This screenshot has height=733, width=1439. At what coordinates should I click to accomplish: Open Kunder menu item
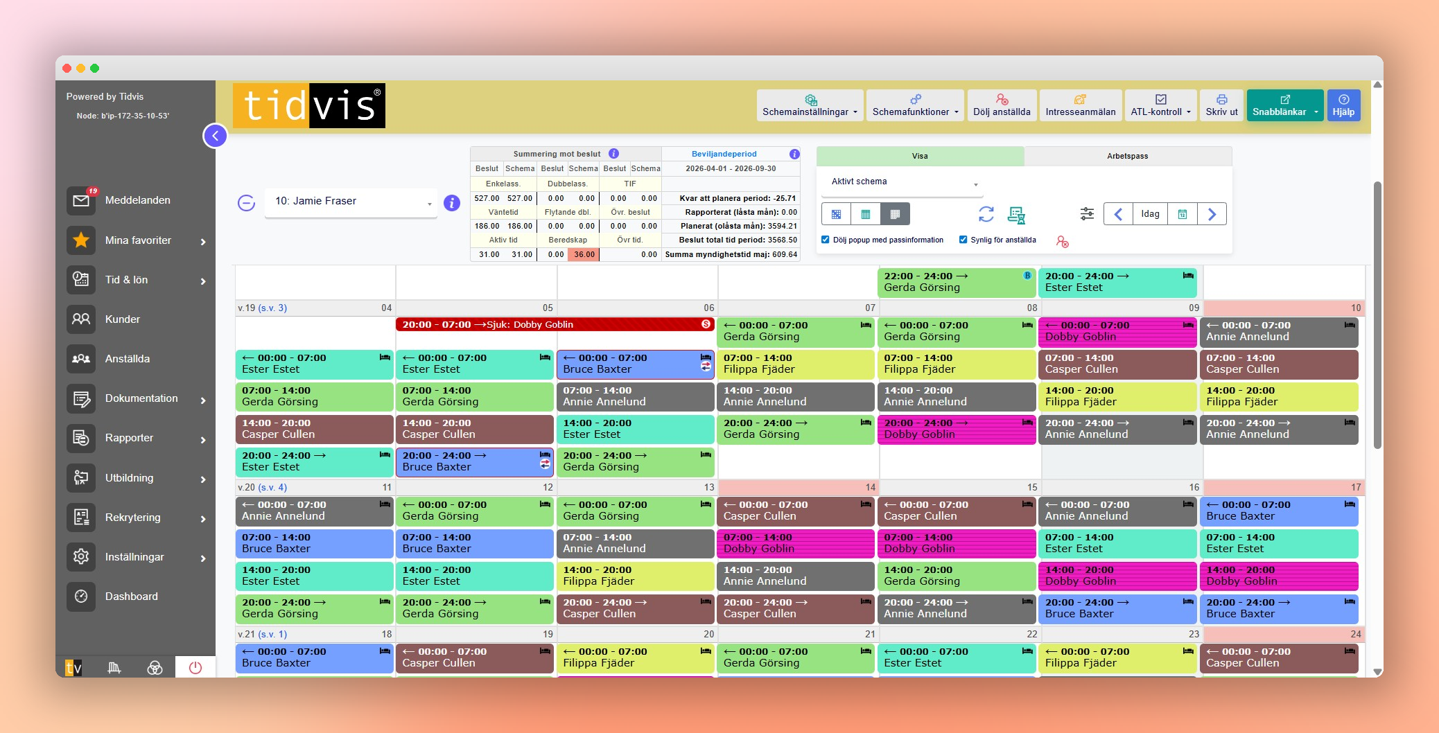123,319
